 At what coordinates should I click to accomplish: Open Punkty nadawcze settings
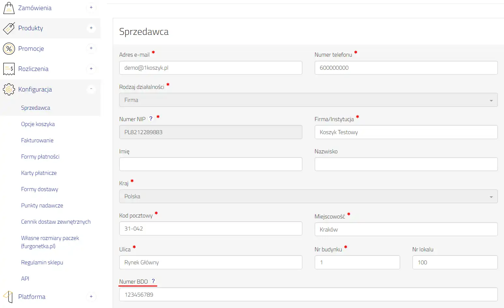[x=42, y=205]
